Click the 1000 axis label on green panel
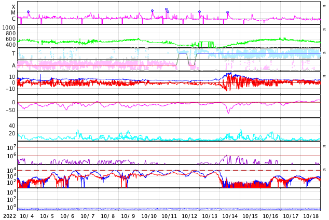329x220 pixels. pyautogui.click(x=9, y=27)
